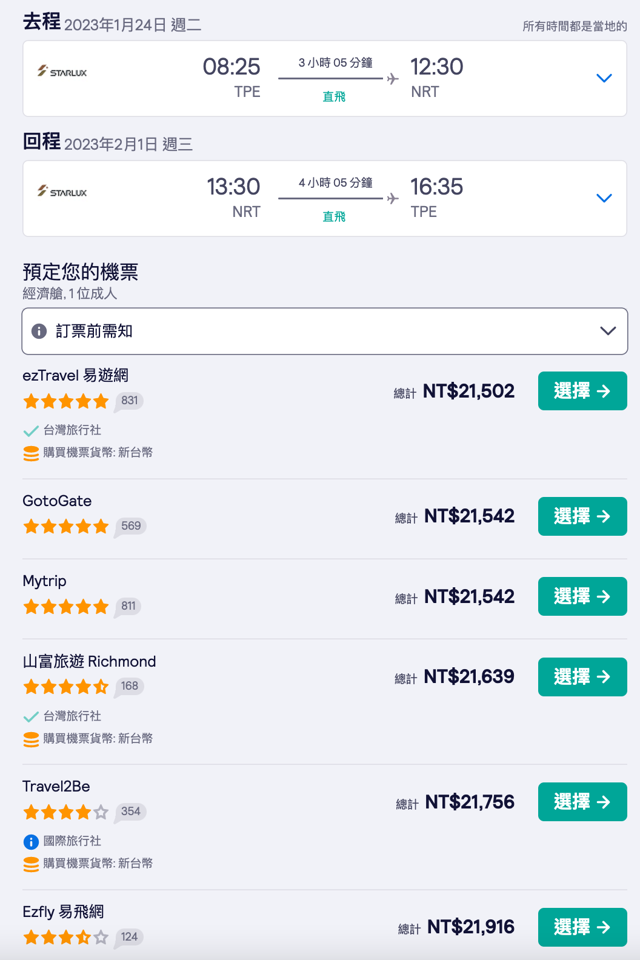Click the airplane icon on outbound flight line
The width and height of the screenshot is (640, 960).
pyautogui.click(x=393, y=79)
